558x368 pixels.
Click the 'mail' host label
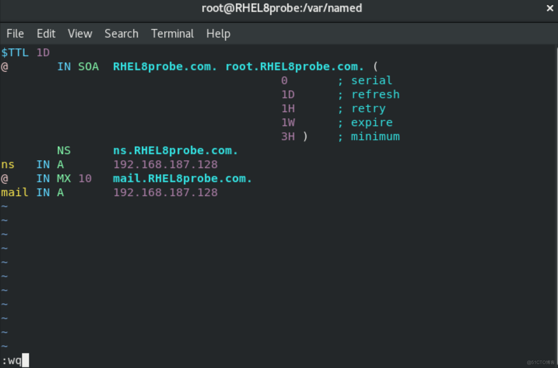point(15,192)
